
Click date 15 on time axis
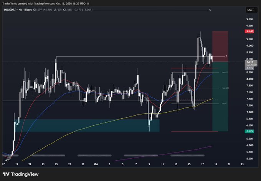click(189, 164)
